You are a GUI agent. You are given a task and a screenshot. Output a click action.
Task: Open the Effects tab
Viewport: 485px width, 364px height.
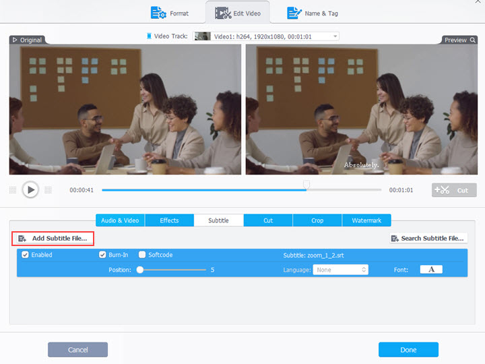[169, 220]
